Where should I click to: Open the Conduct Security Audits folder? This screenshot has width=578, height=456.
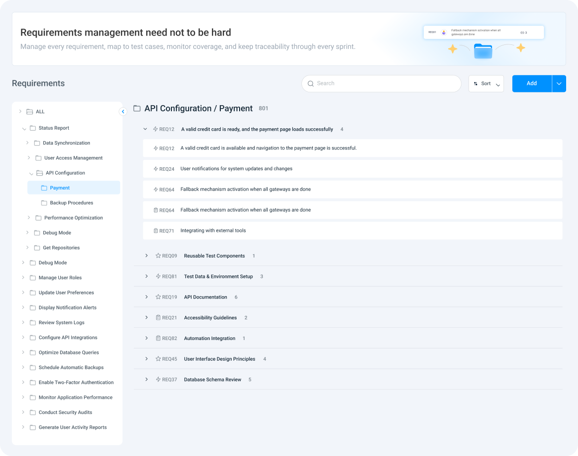[65, 413]
